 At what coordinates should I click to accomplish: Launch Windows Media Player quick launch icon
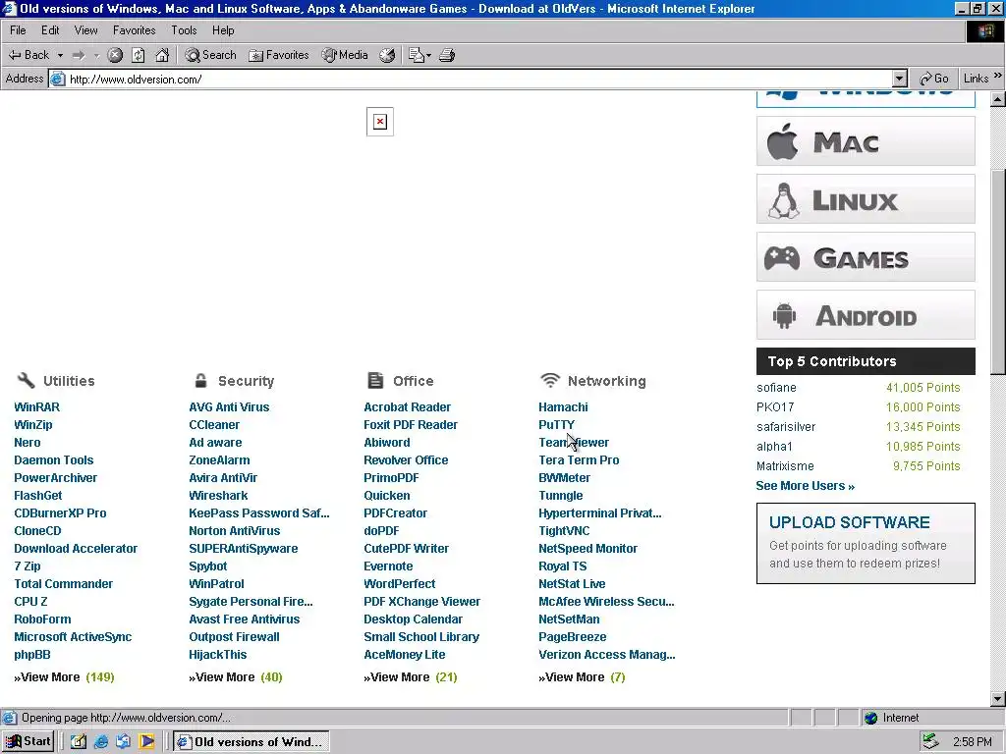click(x=146, y=742)
